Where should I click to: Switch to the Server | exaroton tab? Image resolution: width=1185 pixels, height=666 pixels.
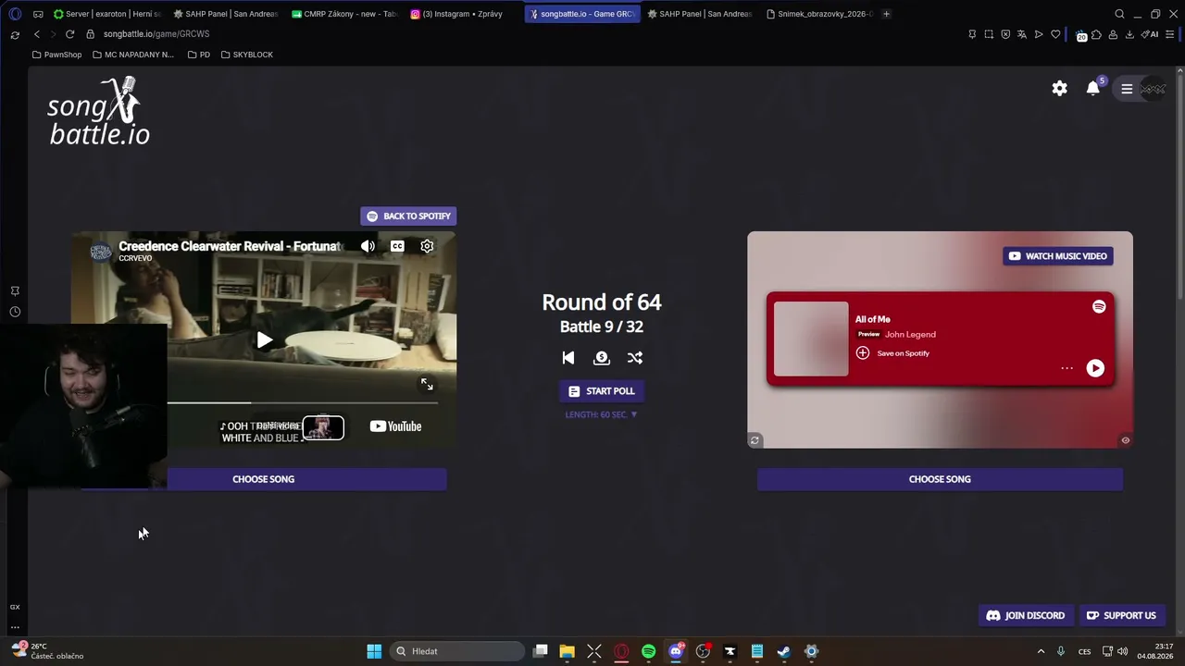click(106, 14)
